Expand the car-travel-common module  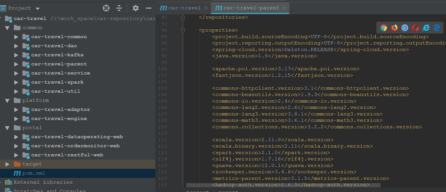click(16, 37)
